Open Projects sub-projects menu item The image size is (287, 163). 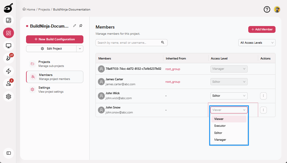click(x=55, y=64)
